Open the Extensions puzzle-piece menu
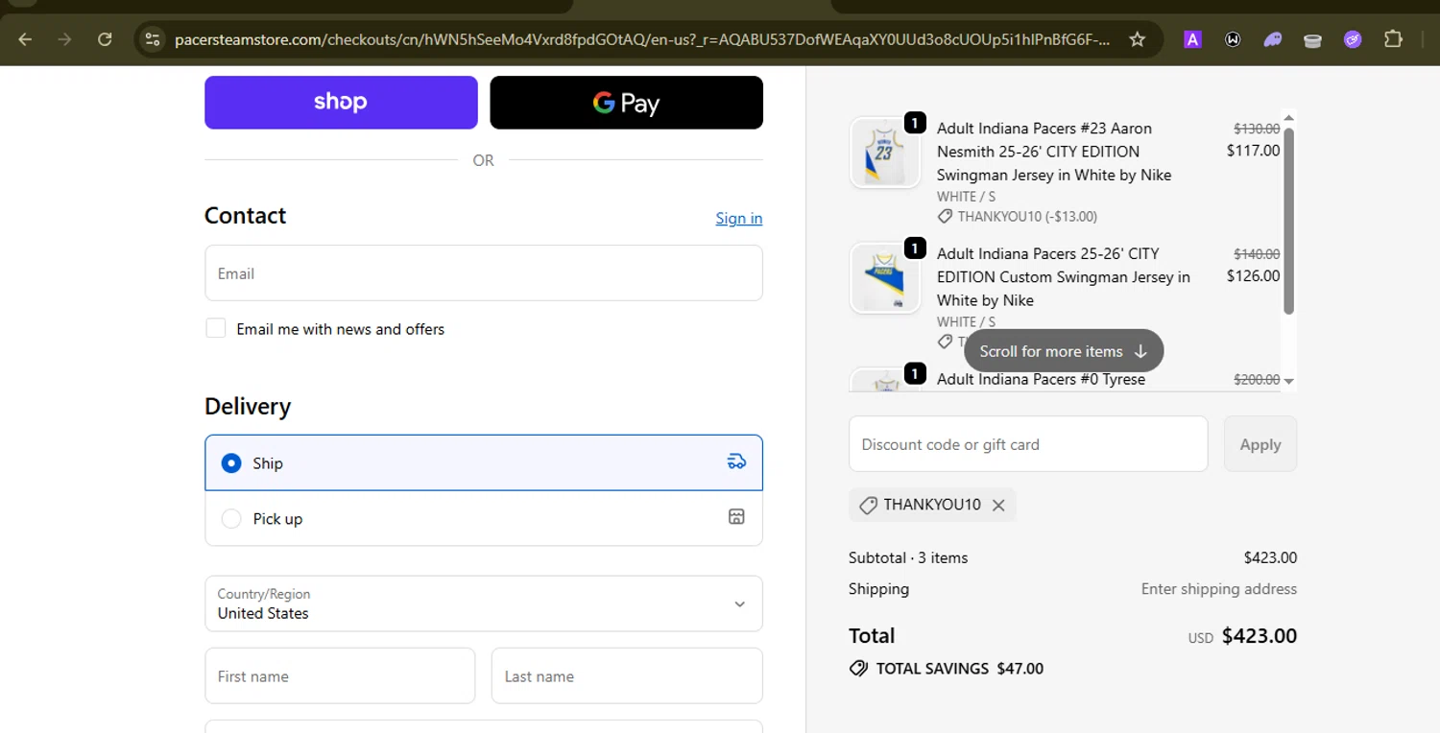 (1393, 39)
